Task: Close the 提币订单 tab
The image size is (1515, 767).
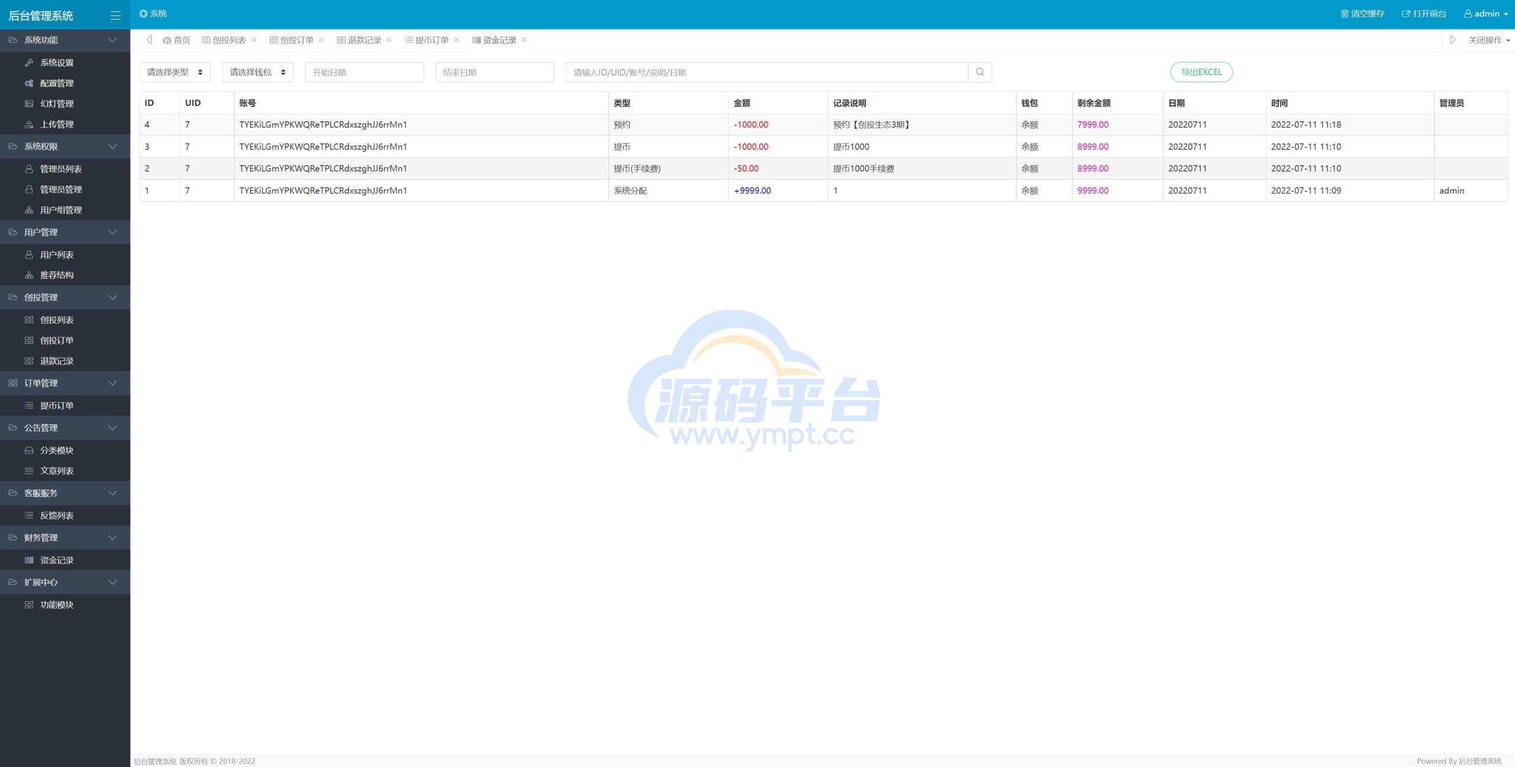Action: click(456, 40)
